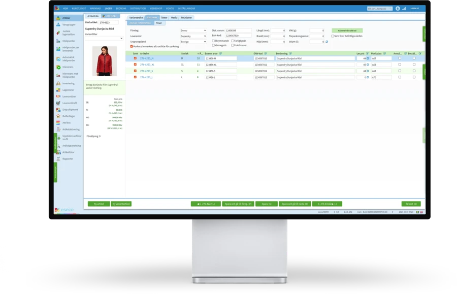Enable the Skrymmande checkbox

[x=213, y=41]
